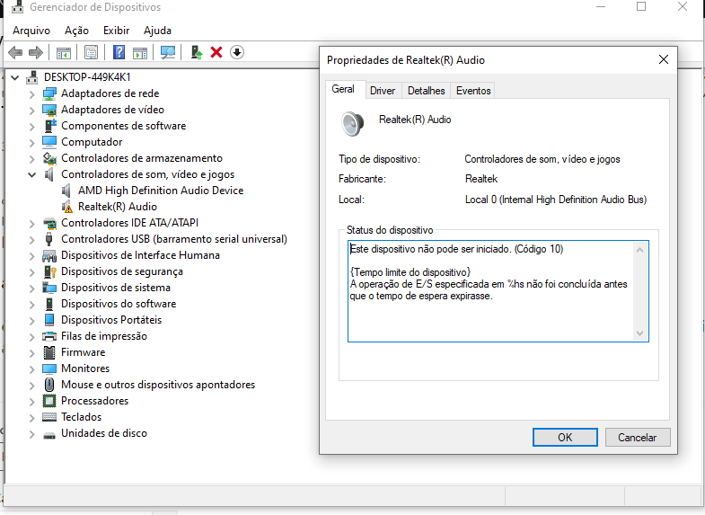Click the Controladores de armazenamento icon

[49, 158]
